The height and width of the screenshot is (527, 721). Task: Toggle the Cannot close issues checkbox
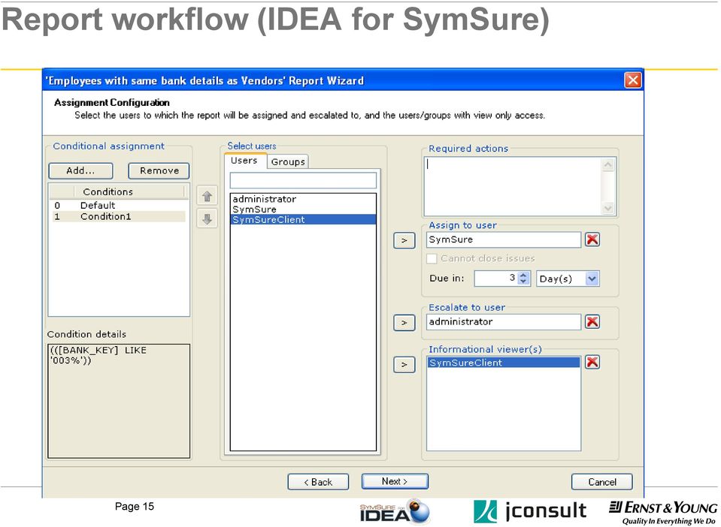click(432, 258)
